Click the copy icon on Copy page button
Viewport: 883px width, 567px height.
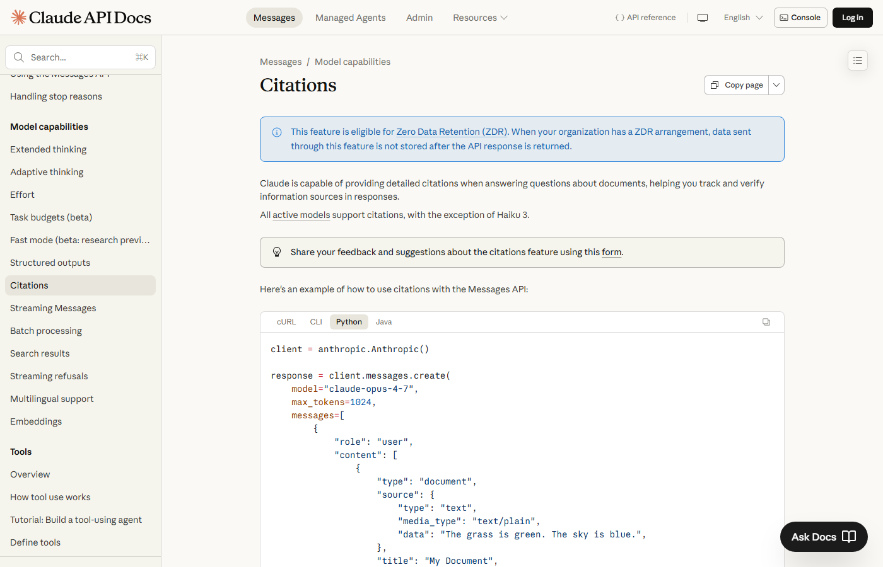[715, 85]
